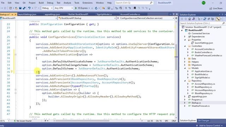The image size is (226, 127).
Task: Click the Save All toolbar icon
Action: [x=24, y=8]
